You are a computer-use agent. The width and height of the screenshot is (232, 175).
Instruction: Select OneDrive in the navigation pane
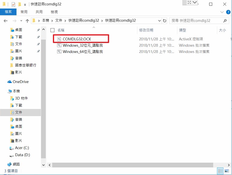click(x=20, y=82)
